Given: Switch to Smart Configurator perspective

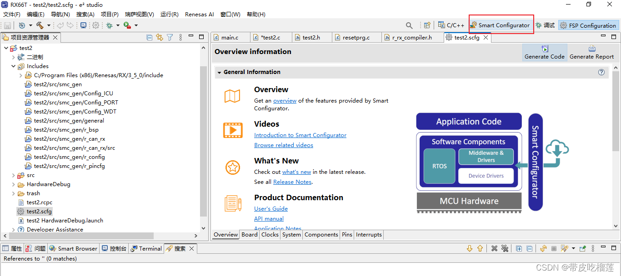Looking at the screenshot, I should (x=500, y=25).
